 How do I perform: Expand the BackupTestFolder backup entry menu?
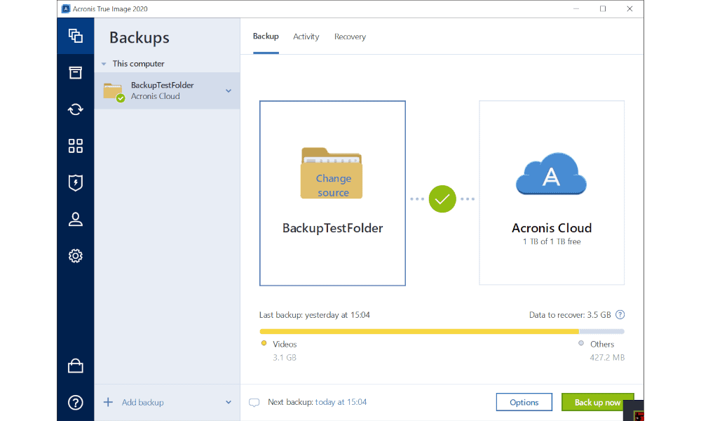[x=229, y=91]
